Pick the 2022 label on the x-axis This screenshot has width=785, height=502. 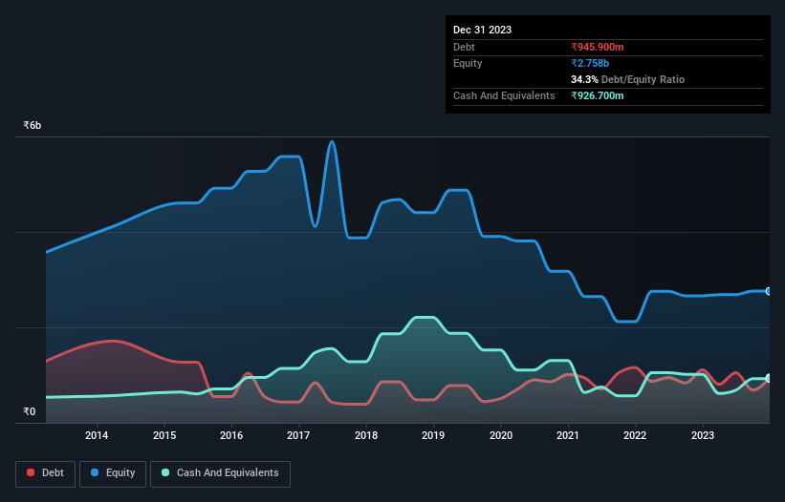[x=635, y=436]
